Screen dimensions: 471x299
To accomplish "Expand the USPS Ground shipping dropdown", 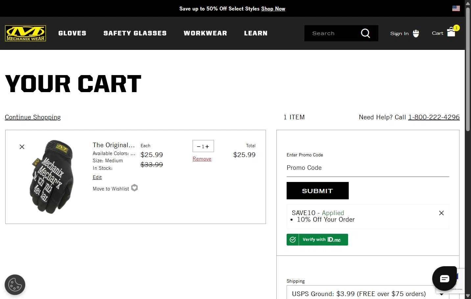I will tap(368, 293).
